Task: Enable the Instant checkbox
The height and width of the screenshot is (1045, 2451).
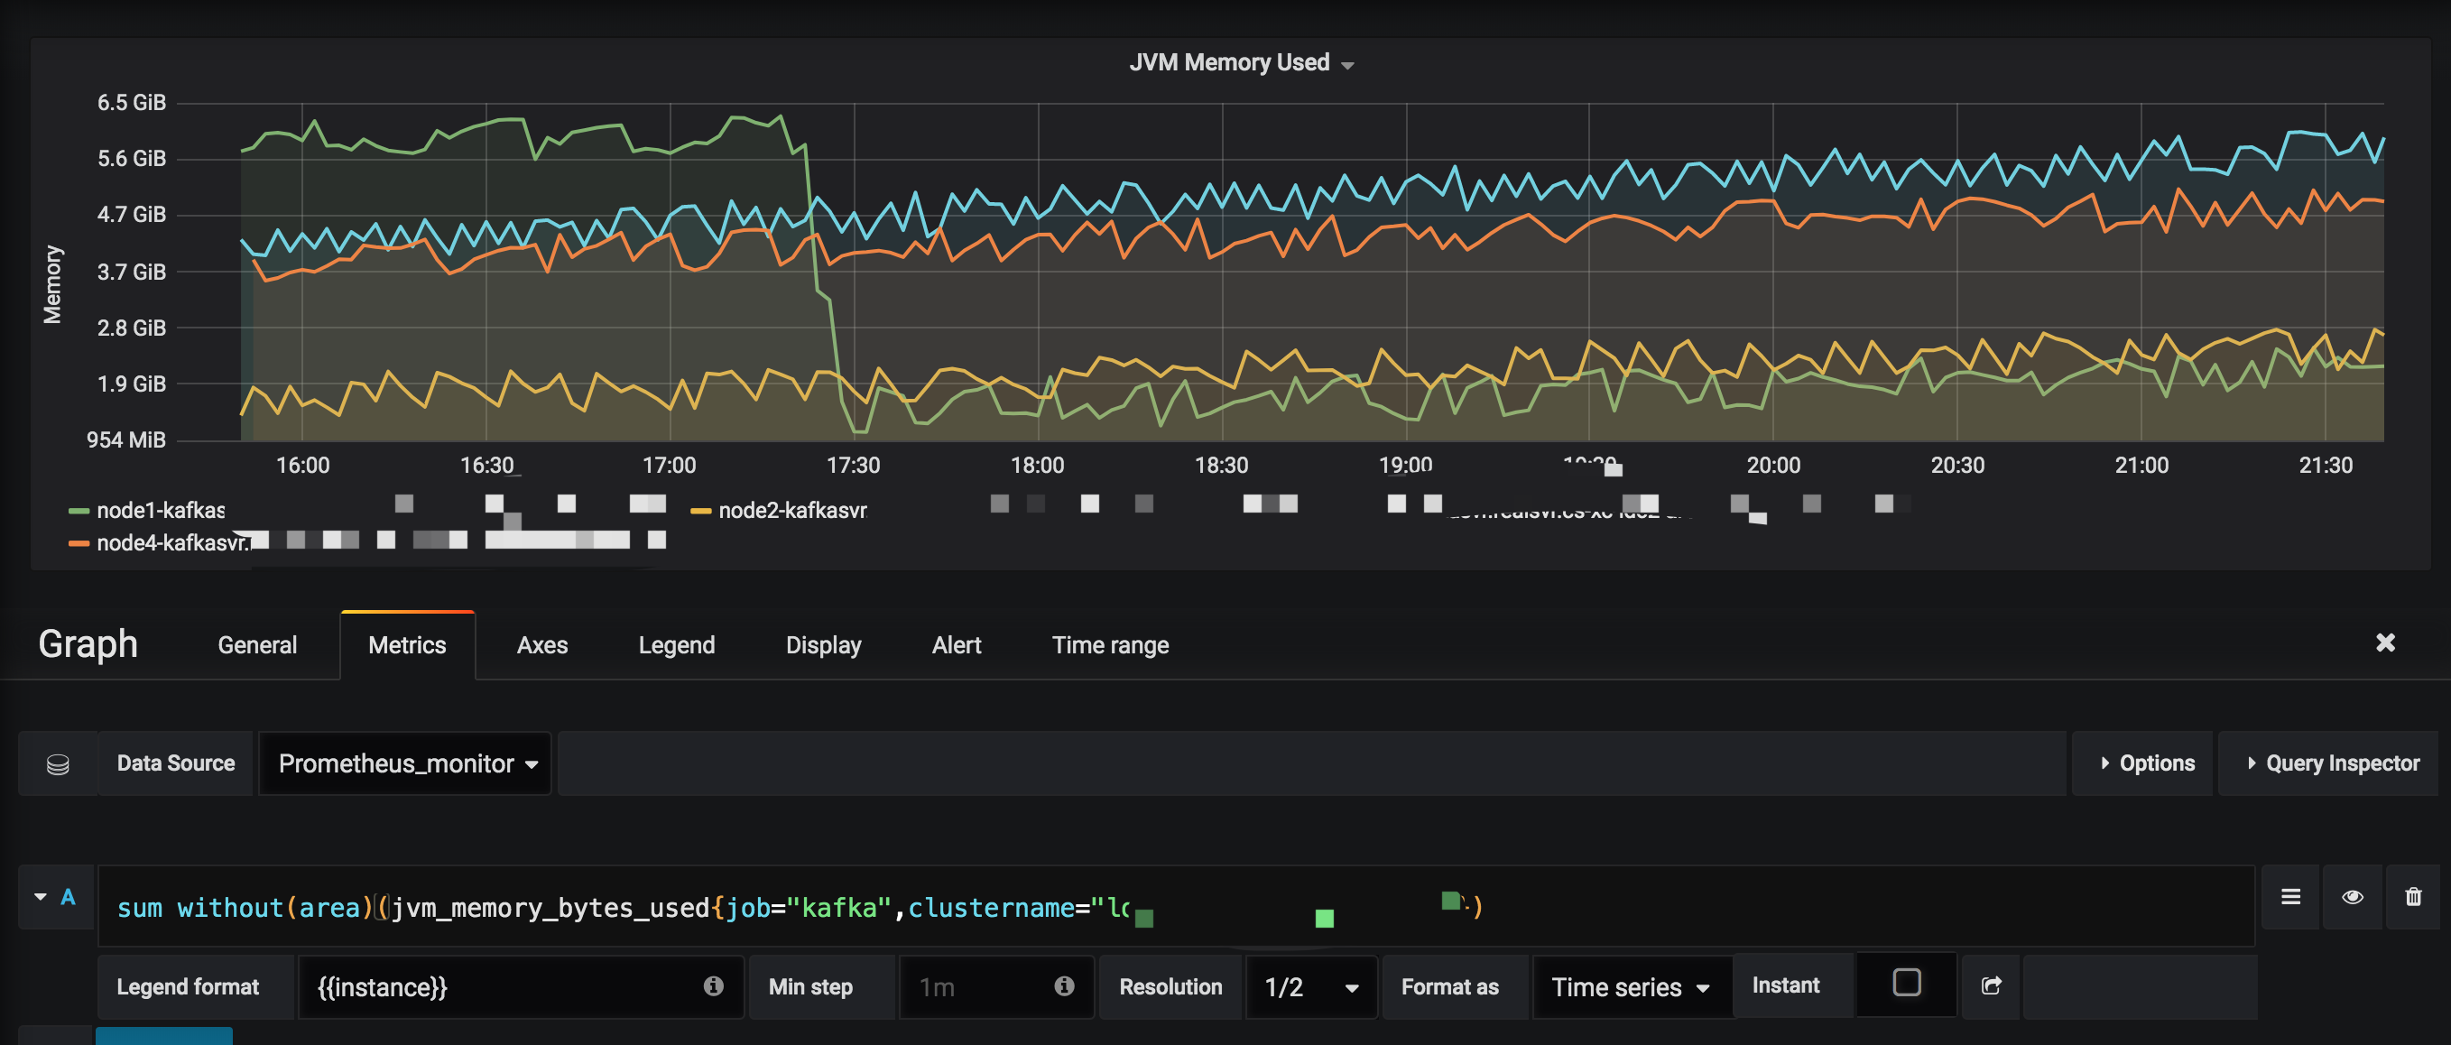Action: coord(1906,983)
